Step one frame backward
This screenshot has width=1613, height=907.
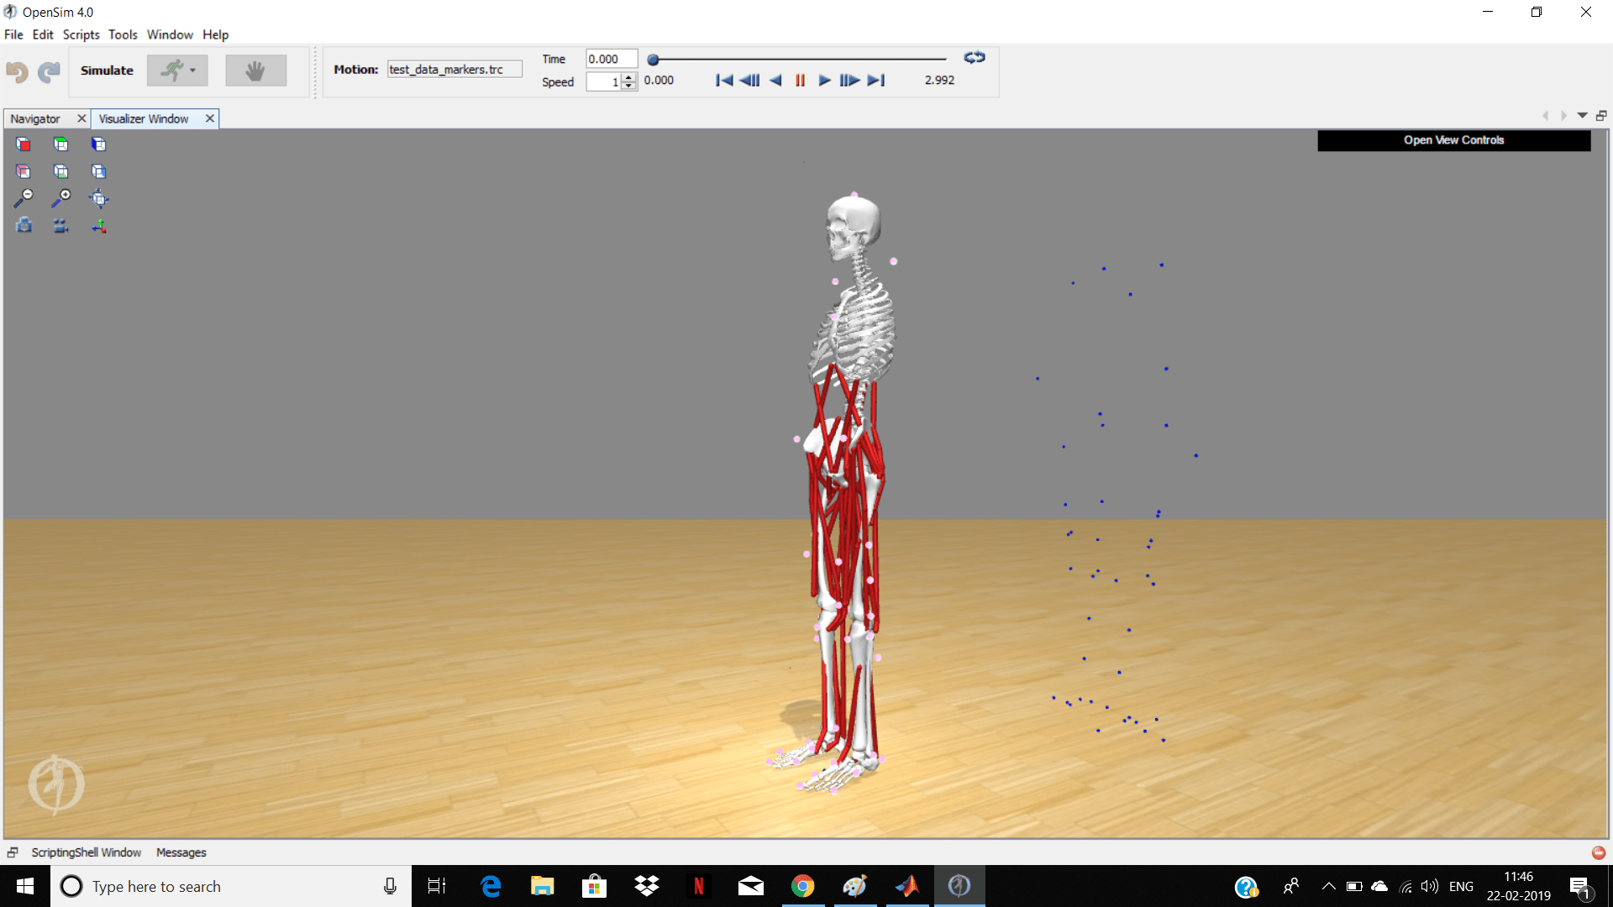pyautogui.click(x=749, y=81)
